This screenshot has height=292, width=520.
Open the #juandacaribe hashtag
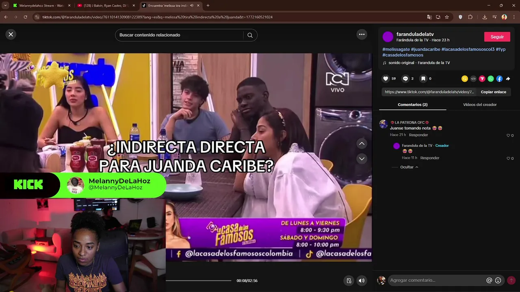point(425,49)
